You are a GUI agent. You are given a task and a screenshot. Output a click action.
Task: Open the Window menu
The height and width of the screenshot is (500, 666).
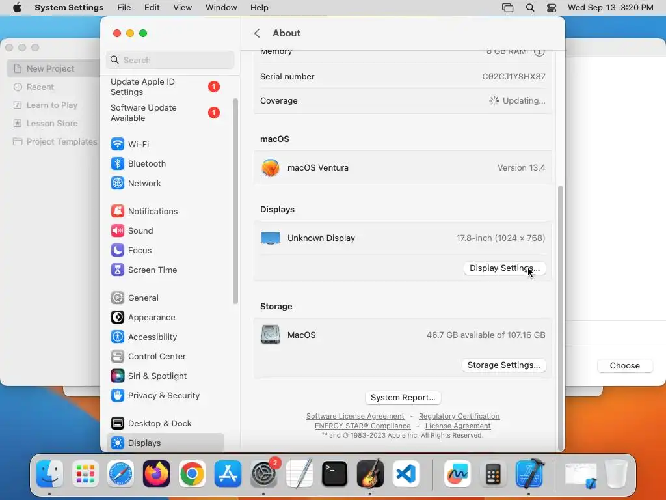[221, 8]
